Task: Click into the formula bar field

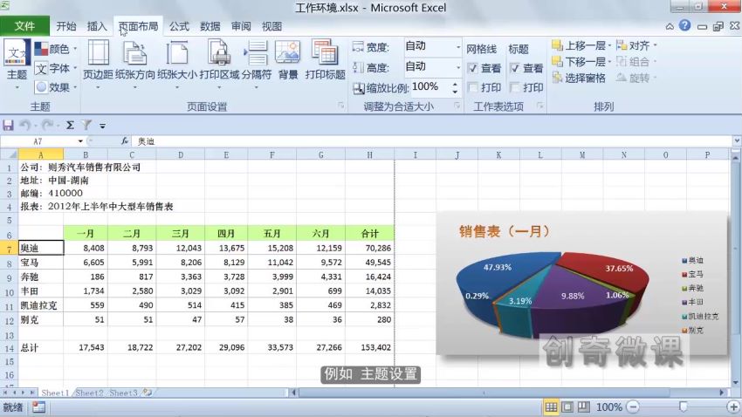Action: [x=433, y=141]
